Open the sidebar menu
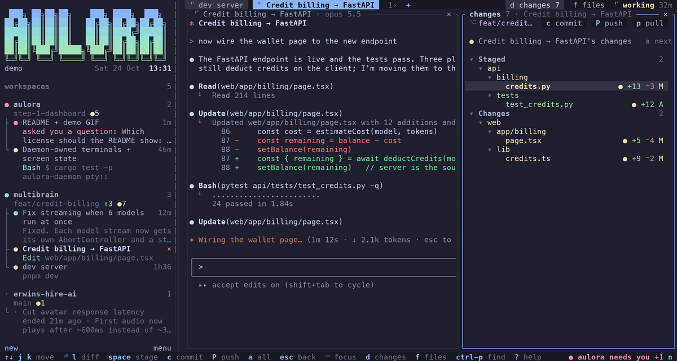The image size is (677, 361). 162,348
